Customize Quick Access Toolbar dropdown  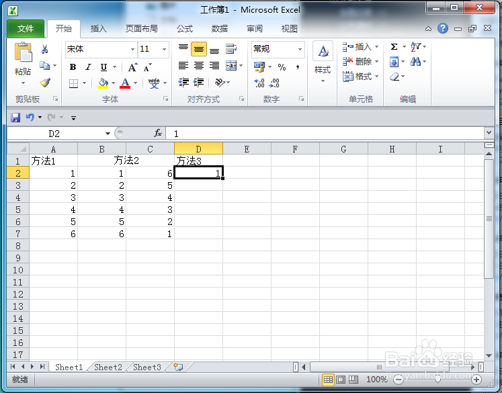coord(73,118)
